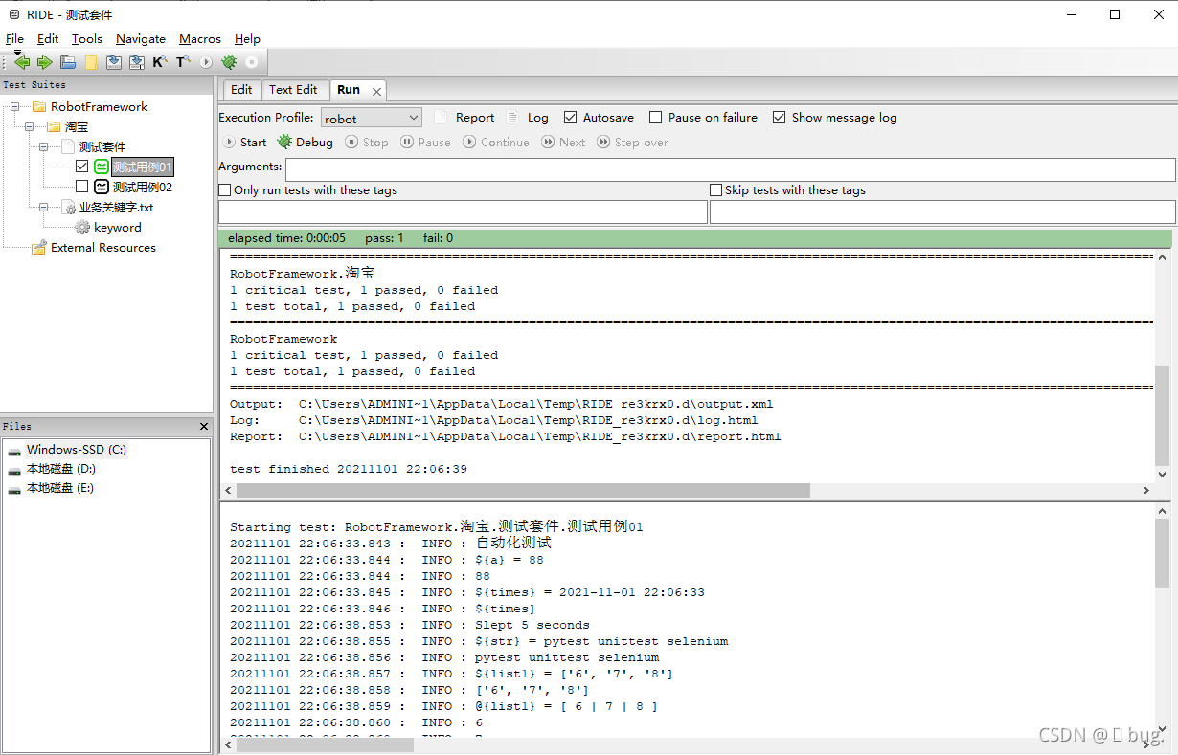Toggle the Autosave checkbox
The image size is (1178, 755).
[x=571, y=118]
